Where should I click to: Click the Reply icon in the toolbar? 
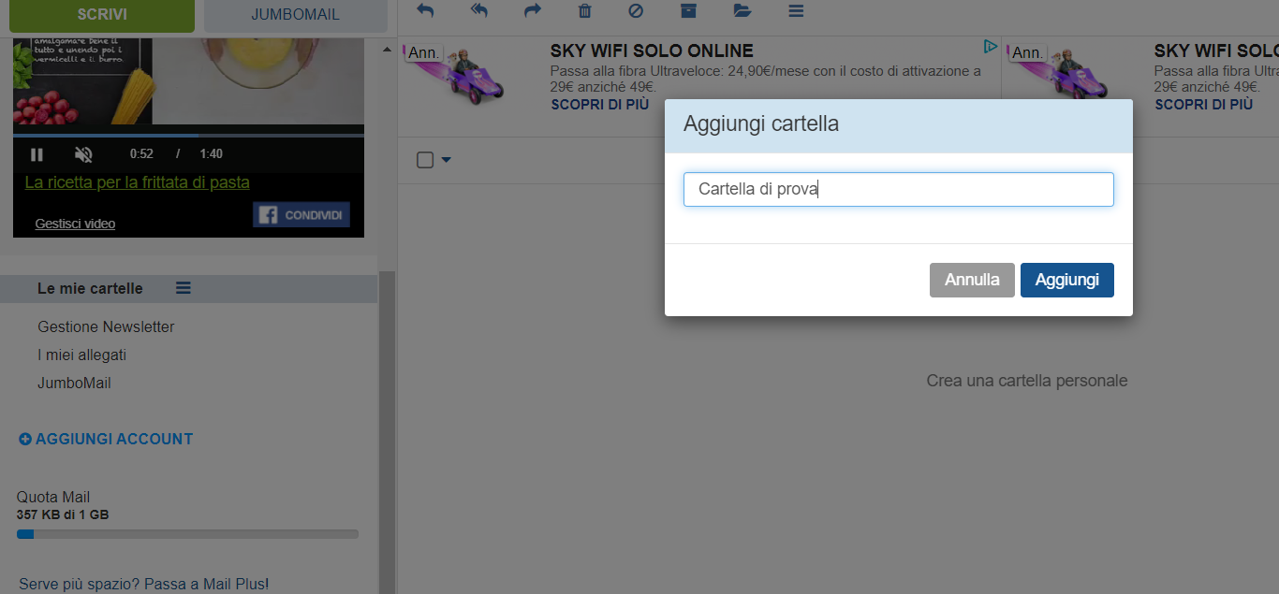(x=424, y=11)
